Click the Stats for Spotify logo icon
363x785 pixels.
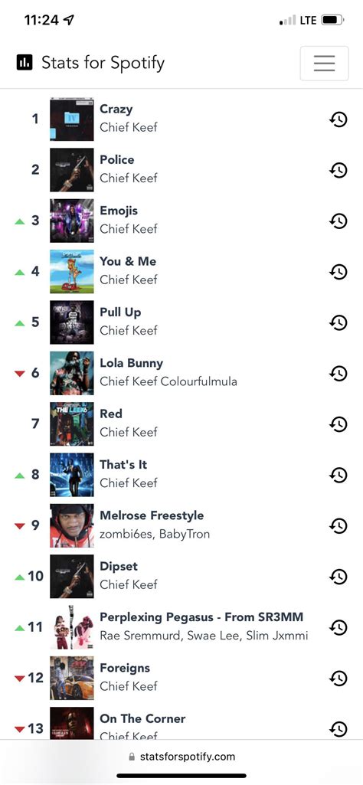click(x=25, y=63)
